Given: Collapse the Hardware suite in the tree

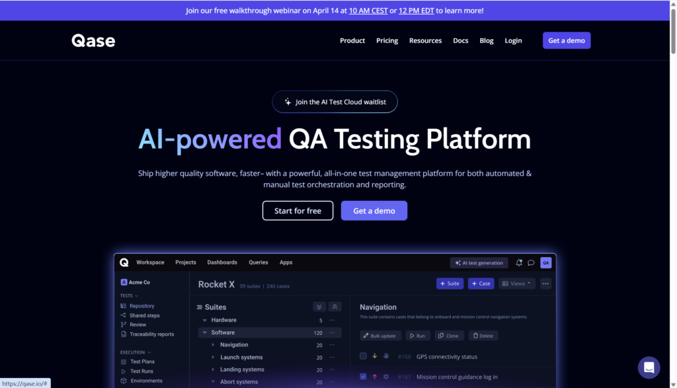Looking at the screenshot, I should click(x=205, y=321).
